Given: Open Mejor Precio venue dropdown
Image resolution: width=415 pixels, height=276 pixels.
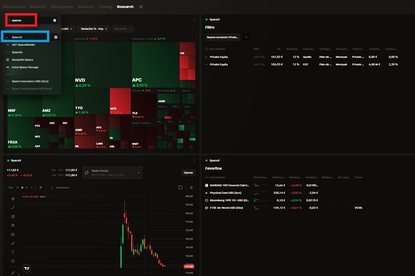Looking at the screenshot, I should 113,173.
